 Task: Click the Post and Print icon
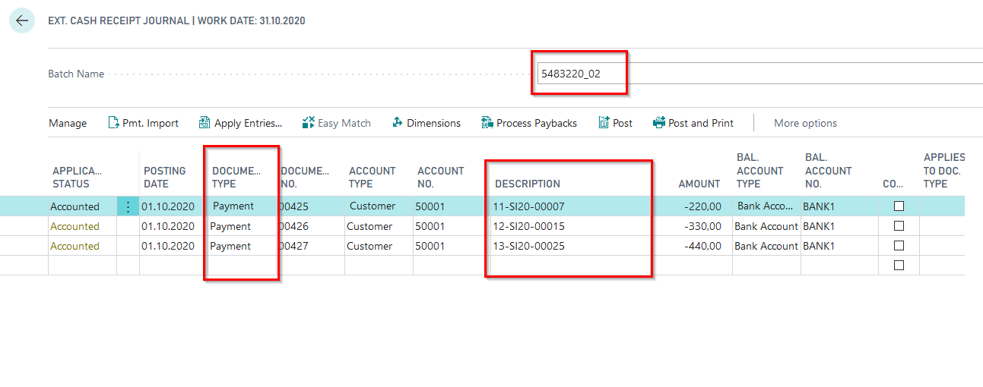coord(659,123)
